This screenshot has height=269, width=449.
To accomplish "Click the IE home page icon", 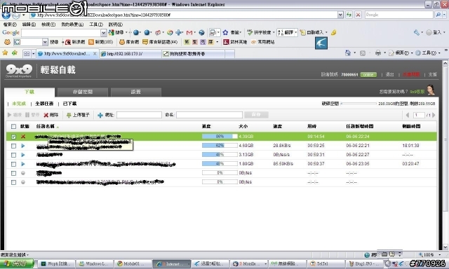I will coord(348,53).
